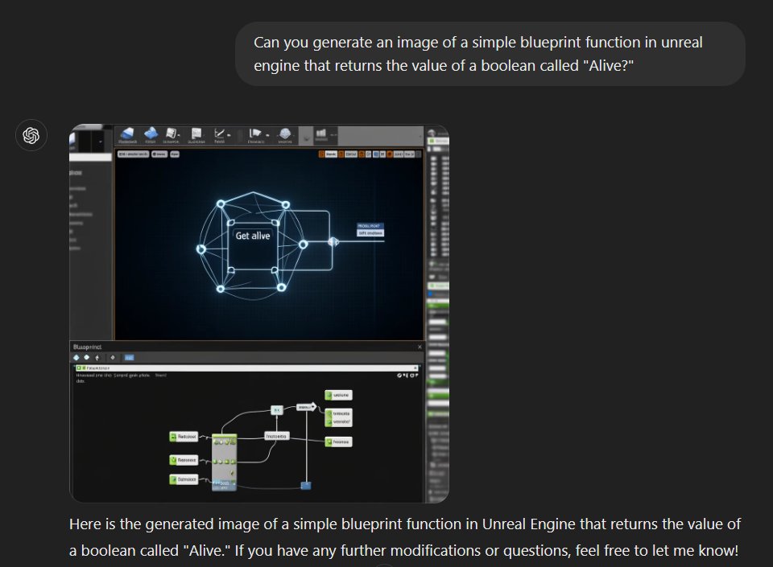Click the pencil edit tool icon in the toolbar

(x=219, y=135)
